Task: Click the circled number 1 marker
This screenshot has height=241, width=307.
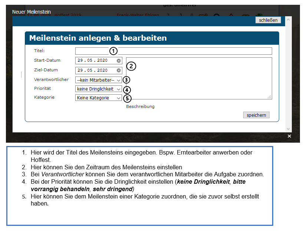Action: click(x=113, y=51)
